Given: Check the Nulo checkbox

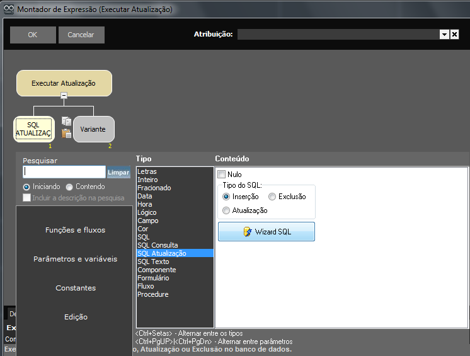Looking at the screenshot, I should coord(222,174).
